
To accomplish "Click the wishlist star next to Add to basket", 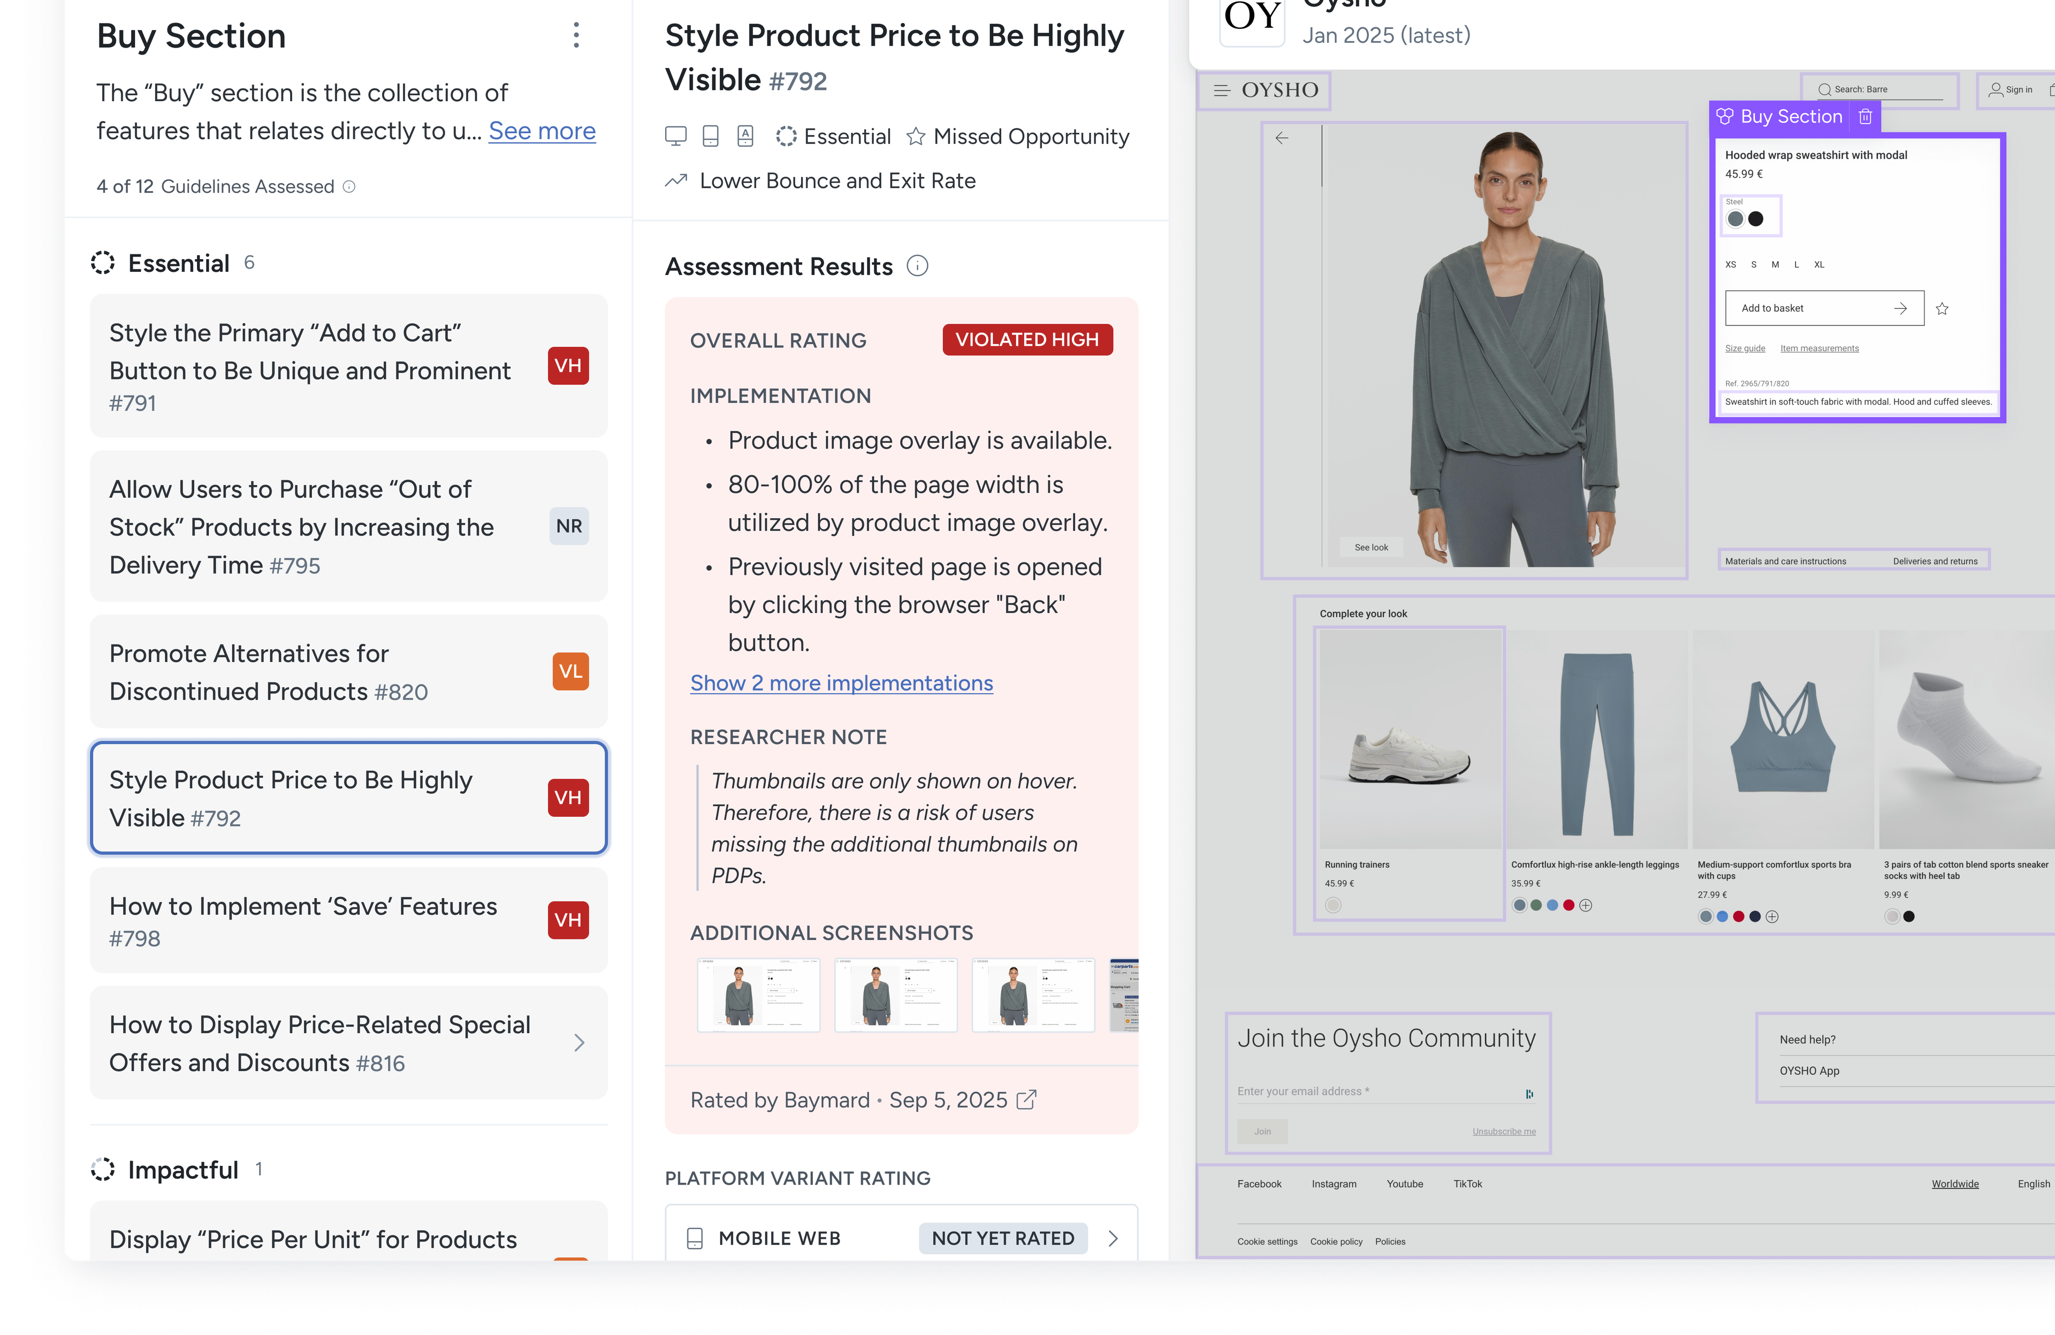I will [1942, 308].
